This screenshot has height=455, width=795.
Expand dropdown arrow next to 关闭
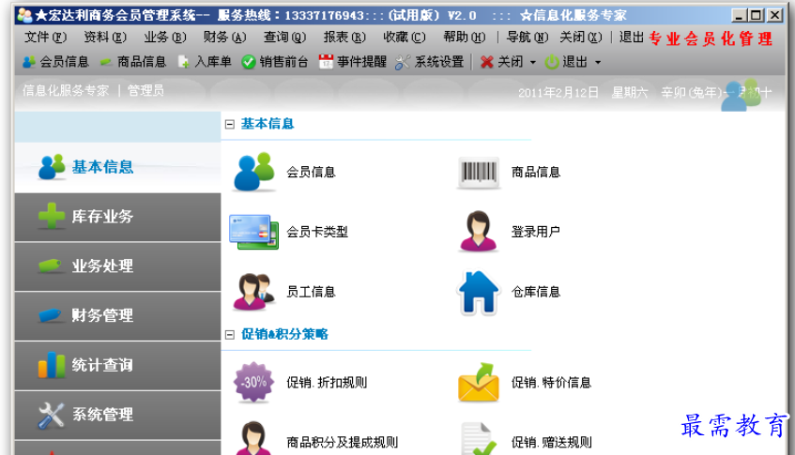coord(533,62)
